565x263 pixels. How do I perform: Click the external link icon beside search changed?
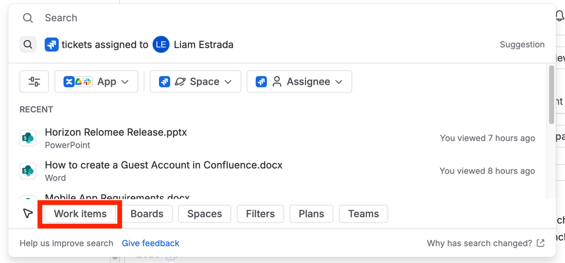click(x=541, y=243)
